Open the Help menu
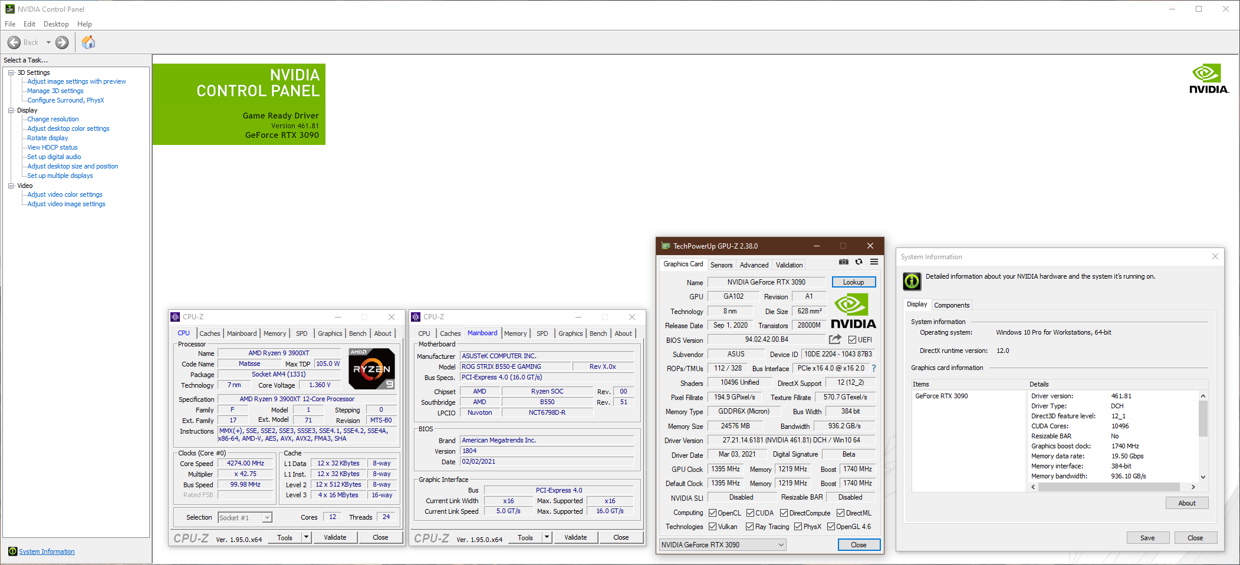1240x565 pixels. 84,24
